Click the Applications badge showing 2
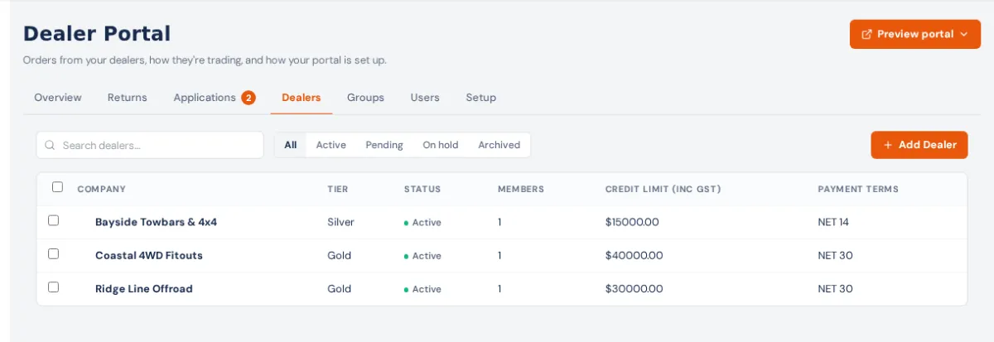Image resolution: width=994 pixels, height=342 pixels. (248, 98)
